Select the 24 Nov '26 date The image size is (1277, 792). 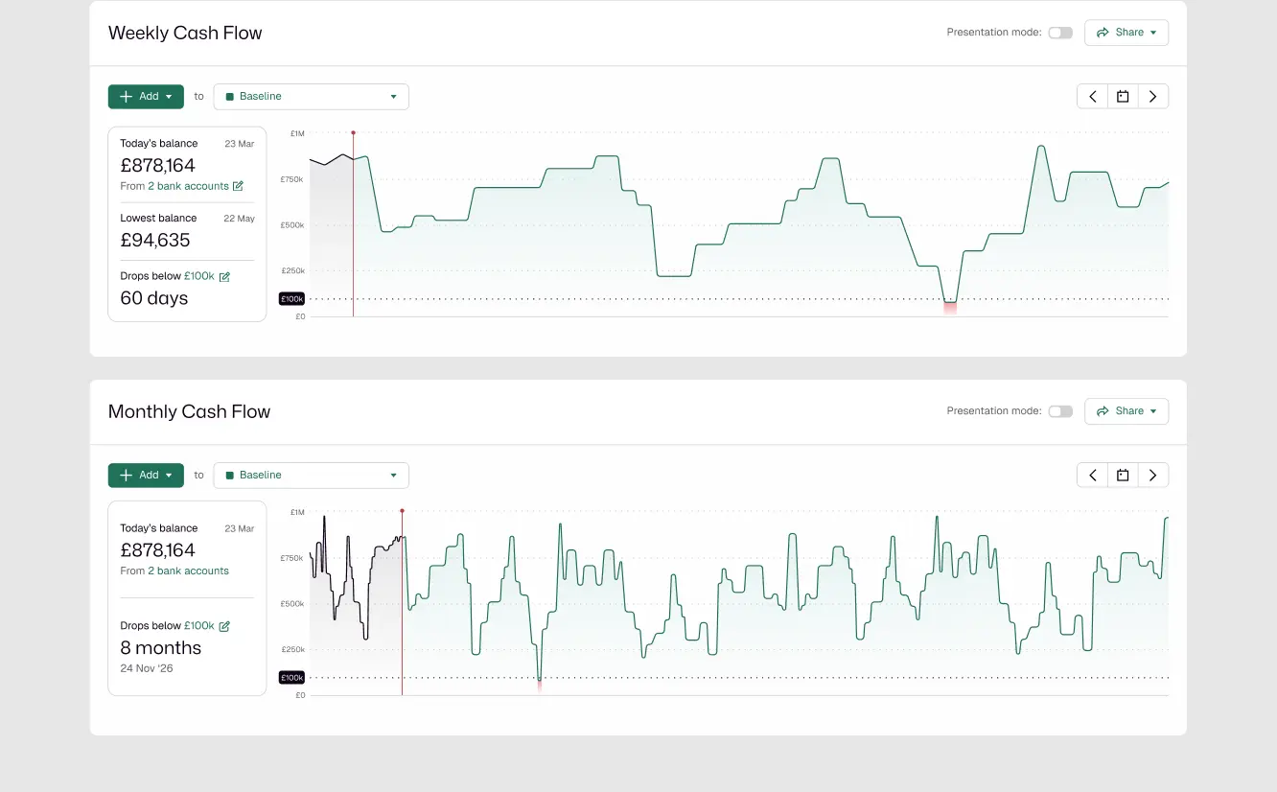(x=147, y=668)
